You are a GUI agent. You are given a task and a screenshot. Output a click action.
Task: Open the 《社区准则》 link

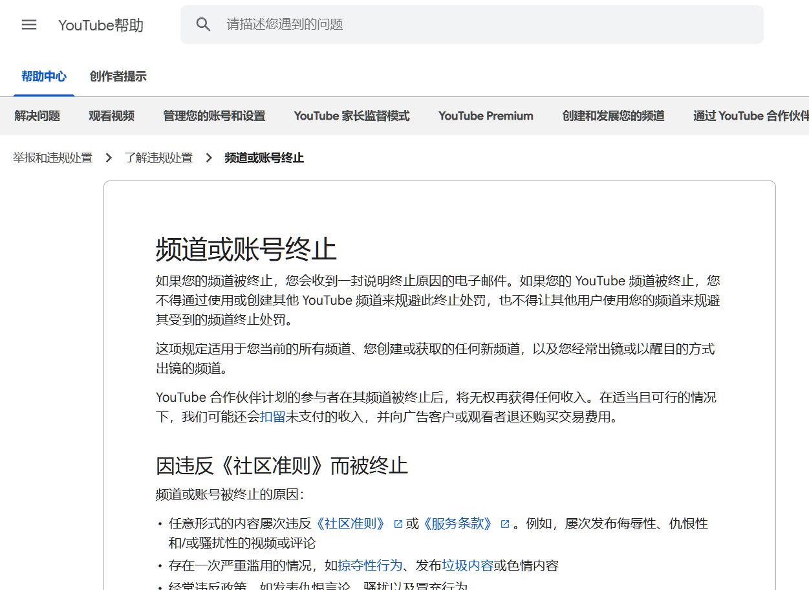coord(351,524)
